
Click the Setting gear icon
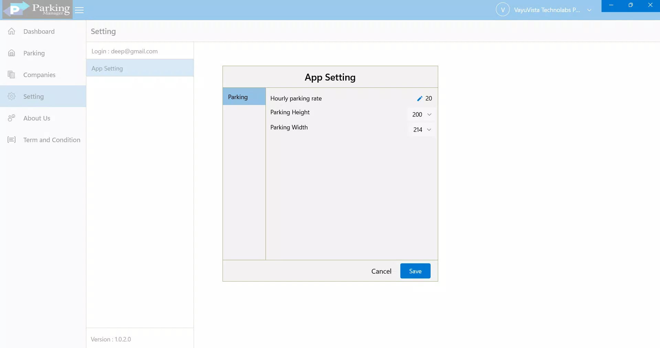coord(12,96)
